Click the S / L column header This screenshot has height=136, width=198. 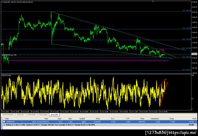[113, 119]
